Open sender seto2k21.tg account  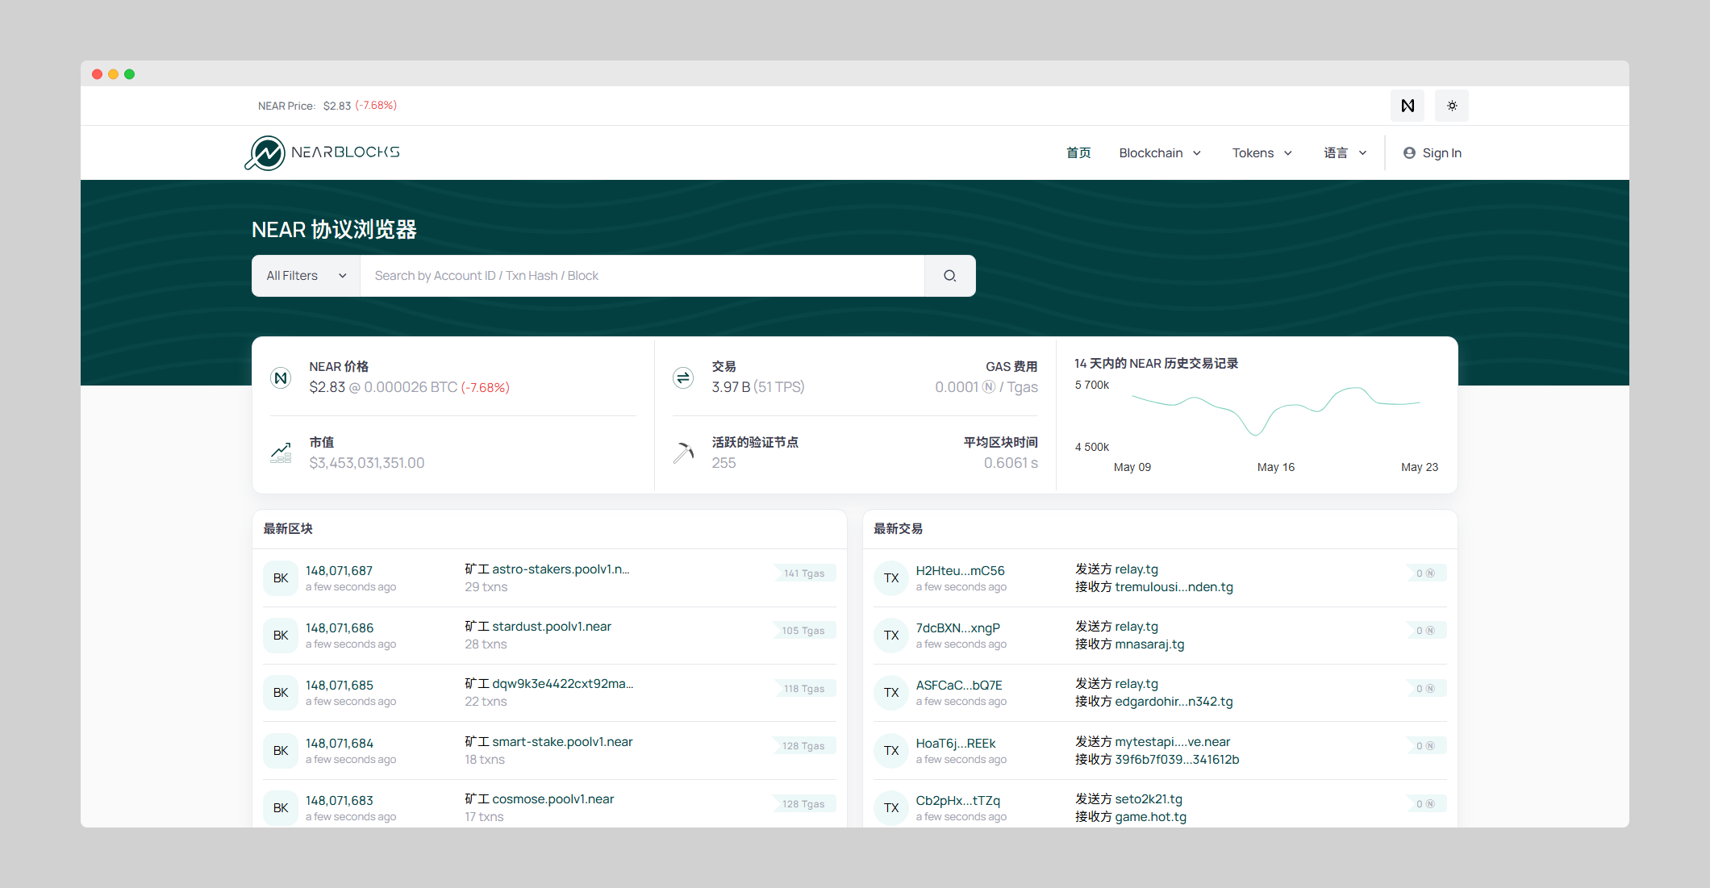tap(1149, 799)
